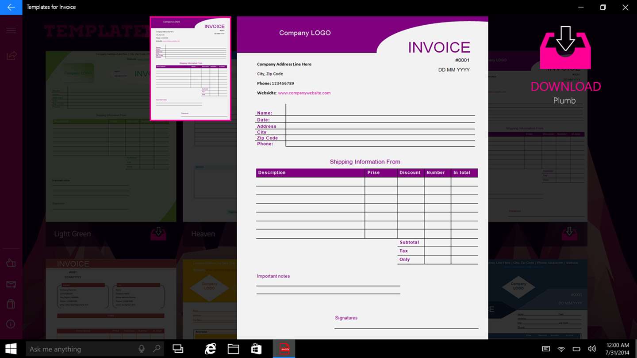Open the Windows Store taskbar icon

click(257, 349)
